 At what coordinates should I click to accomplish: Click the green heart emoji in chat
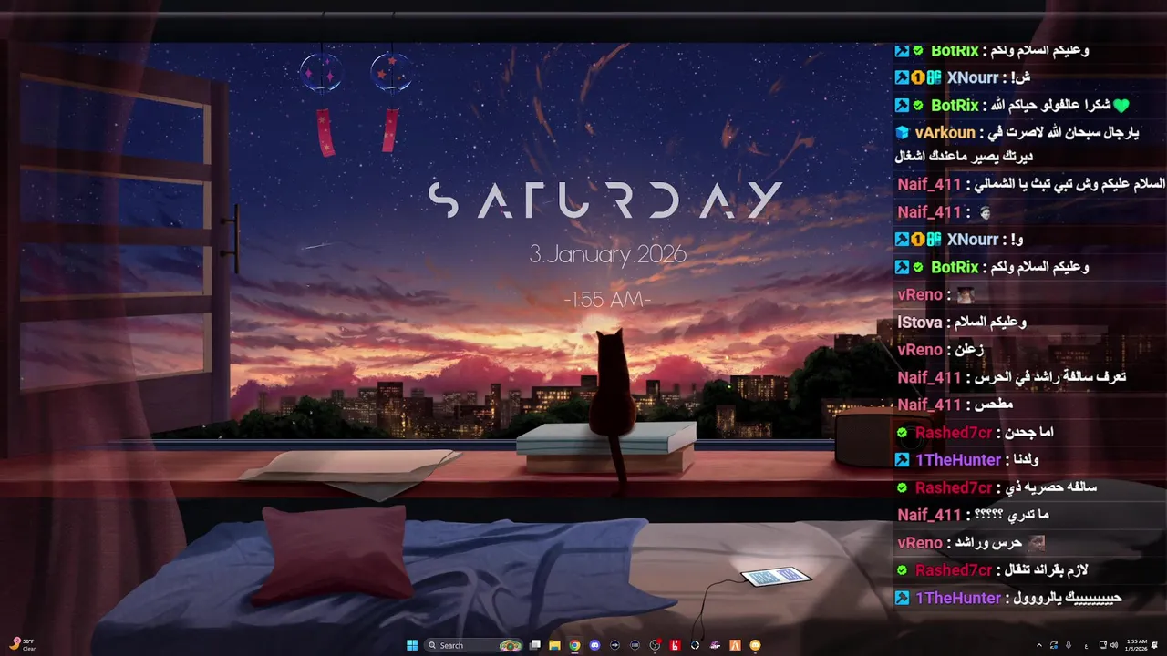tap(1121, 106)
